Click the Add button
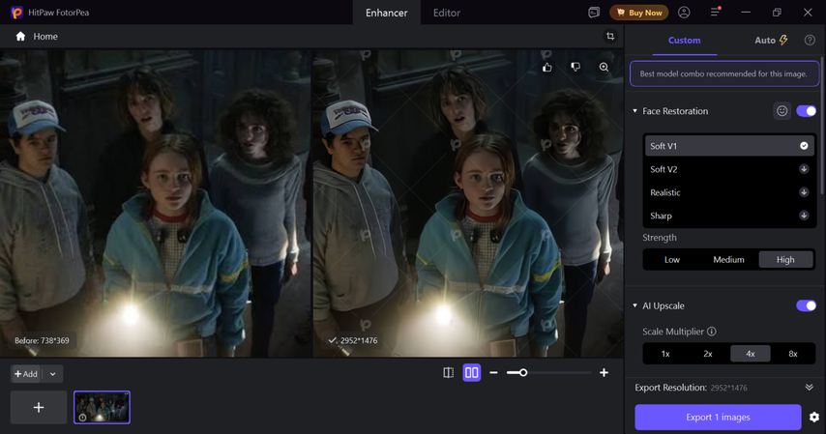 point(26,374)
